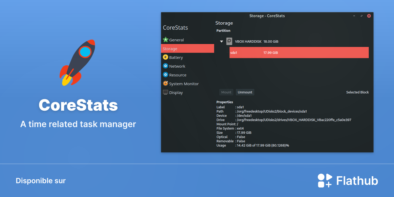Open the General page in sidebar
The height and width of the screenshot is (197, 394).
coord(187,40)
